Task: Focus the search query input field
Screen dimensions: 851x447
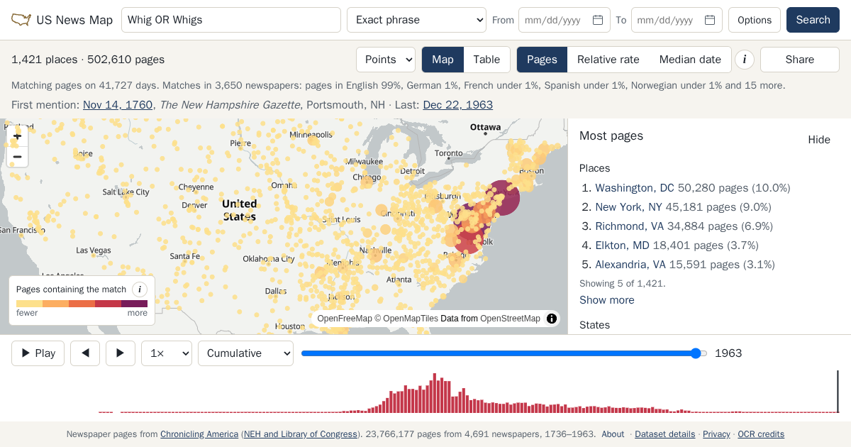Action: point(231,20)
